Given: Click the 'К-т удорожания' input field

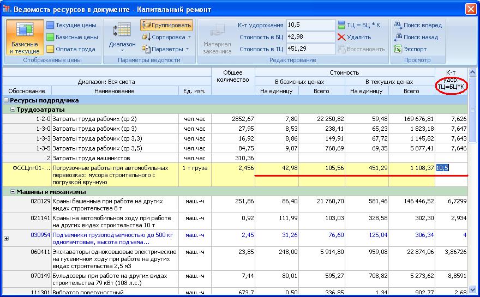Looking at the screenshot, I should [310, 25].
